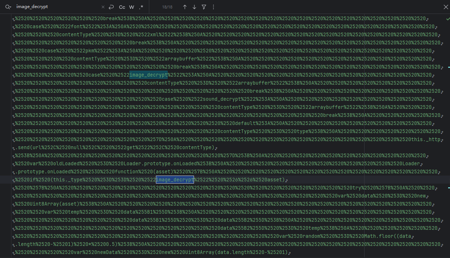450x258 pixels.
Task: Open the search filter options funnel icon
Action: [204, 7]
